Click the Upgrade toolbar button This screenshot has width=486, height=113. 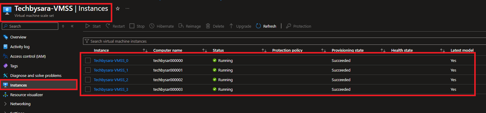click(x=240, y=26)
